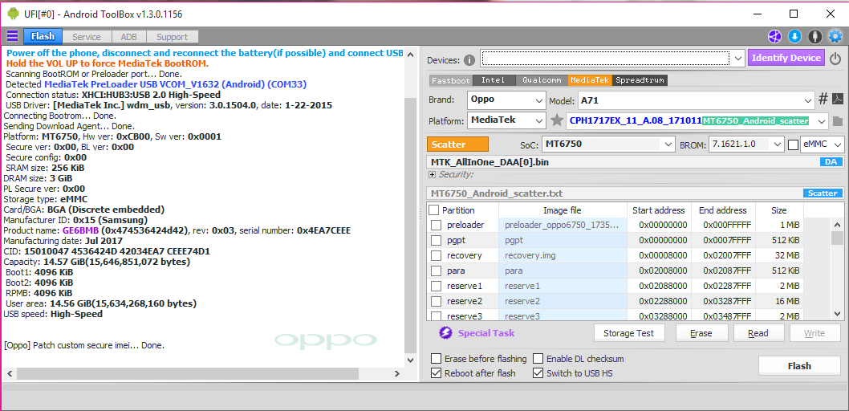Select the Intel chipset tab
The height and width of the screenshot is (411, 849).
tap(493, 80)
